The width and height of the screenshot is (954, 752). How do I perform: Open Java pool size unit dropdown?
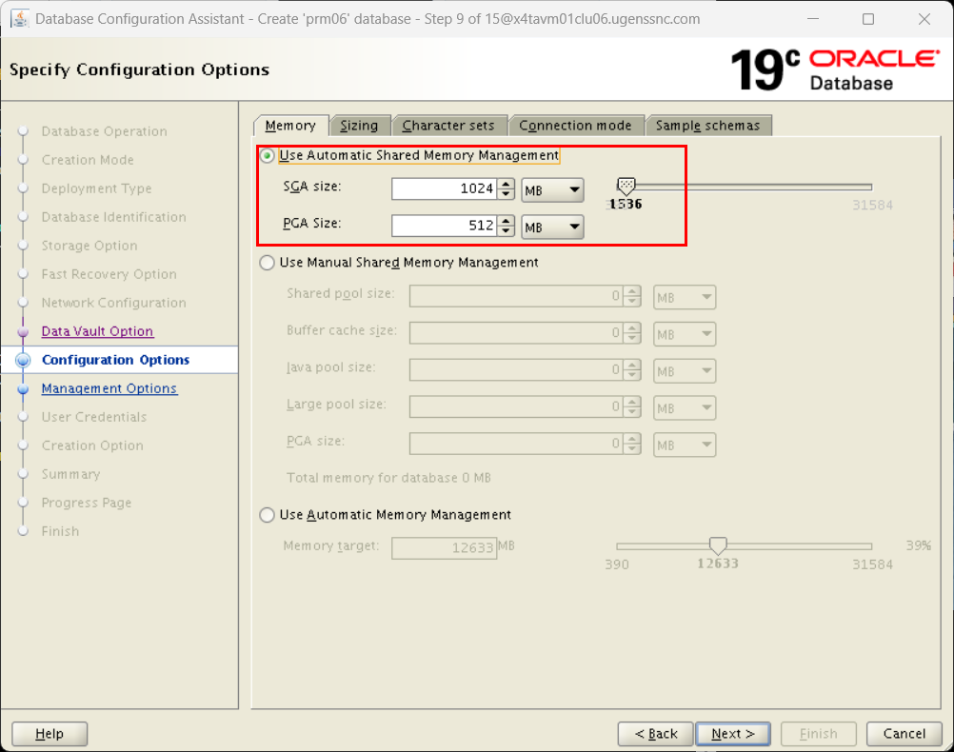point(685,371)
